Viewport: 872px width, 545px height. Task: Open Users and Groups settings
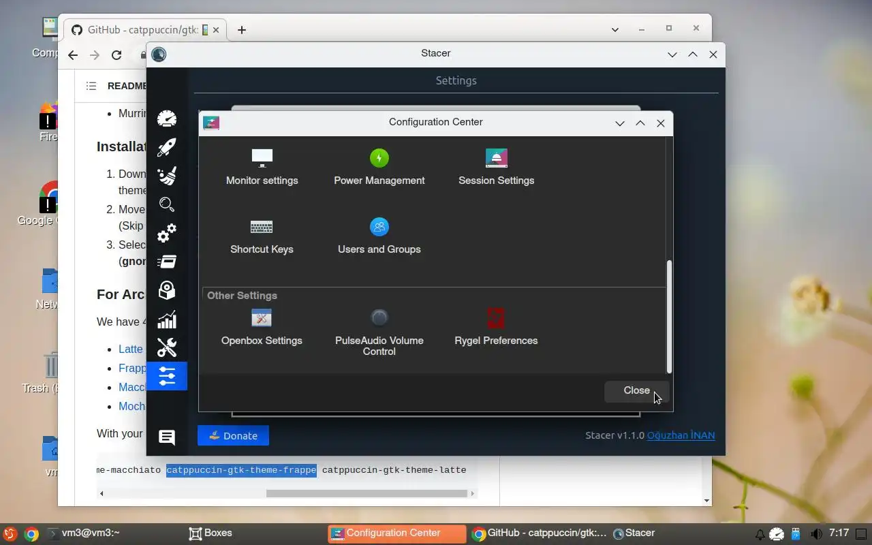(x=379, y=236)
